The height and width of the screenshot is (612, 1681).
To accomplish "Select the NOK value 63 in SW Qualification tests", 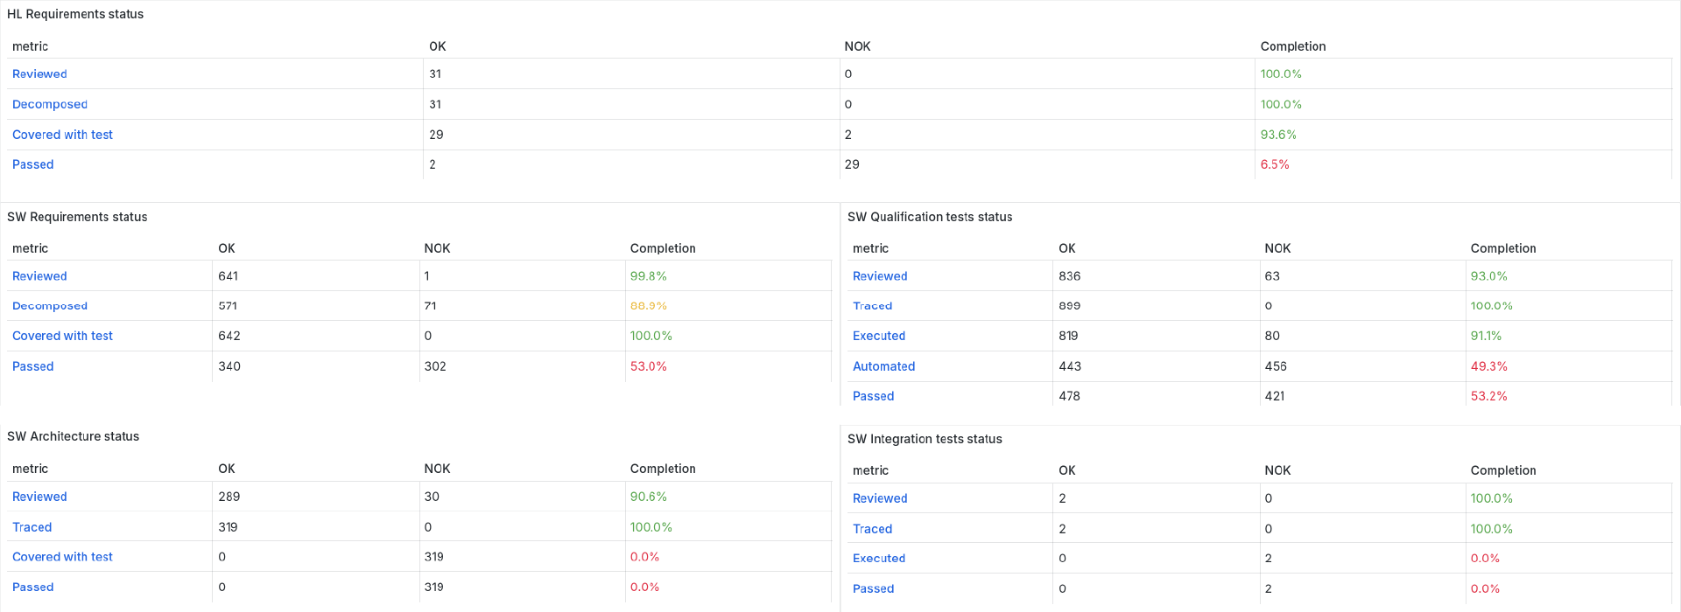I will tap(1272, 276).
